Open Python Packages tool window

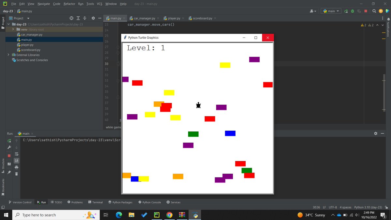pyautogui.click(x=120, y=202)
